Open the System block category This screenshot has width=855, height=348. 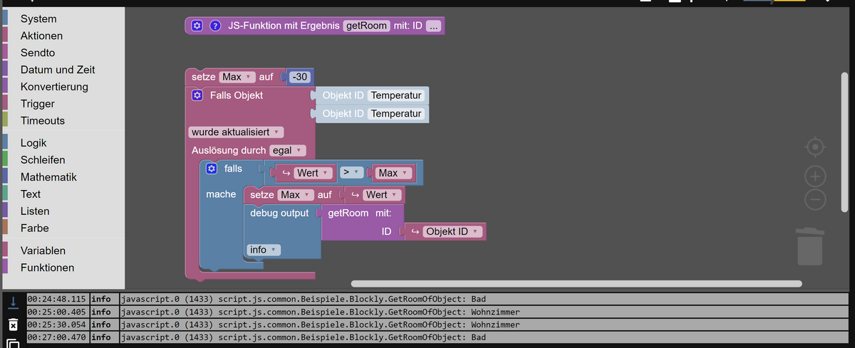(x=38, y=19)
